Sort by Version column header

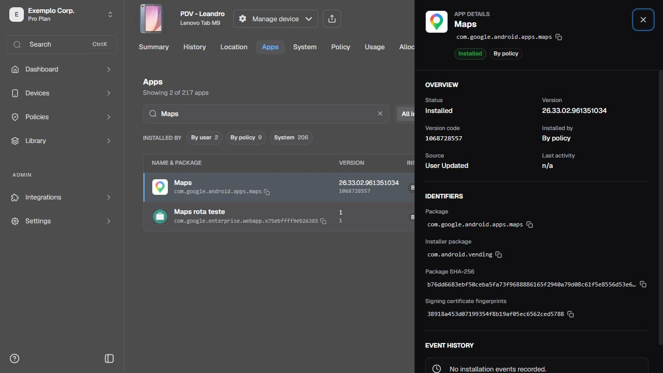coord(352,163)
